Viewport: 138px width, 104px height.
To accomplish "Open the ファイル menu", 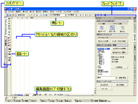I will [11, 12].
